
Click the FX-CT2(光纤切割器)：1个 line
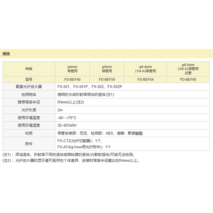click(x=80, y=141)
